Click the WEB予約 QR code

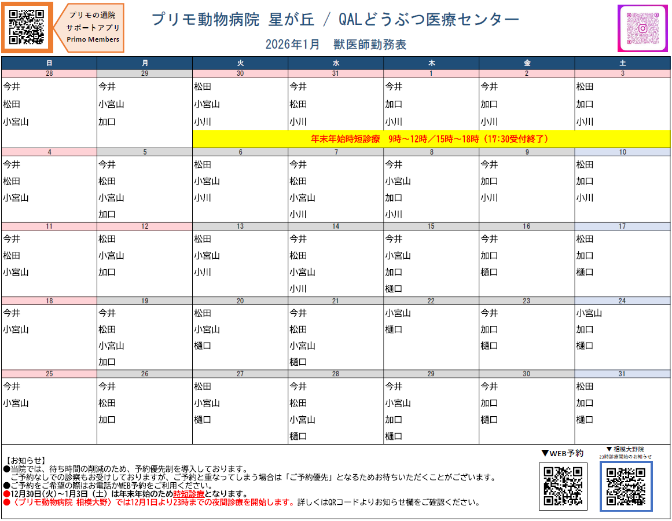tap(563, 486)
